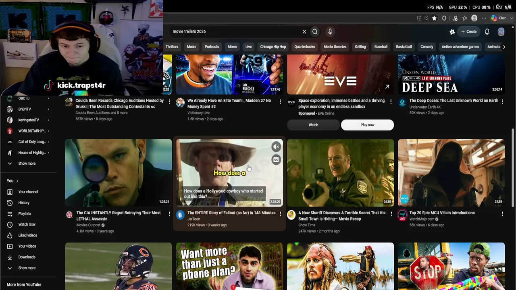Image resolution: width=516 pixels, height=290 pixels.
Task: Open the House of Highlights subscription
Action: (x=32, y=153)
